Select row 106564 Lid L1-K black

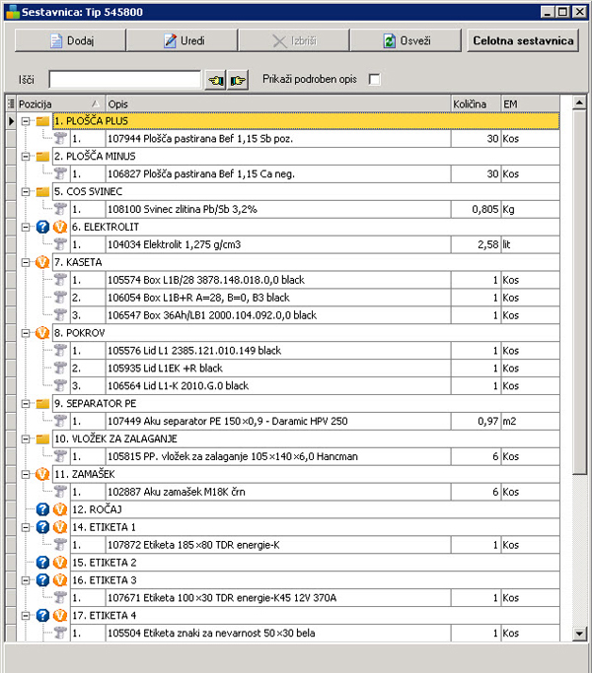tap(315, 386)
